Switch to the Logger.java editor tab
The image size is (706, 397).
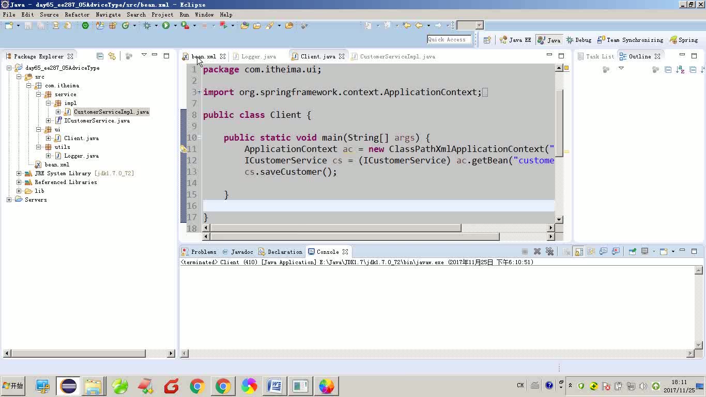(x=258, y=56)
